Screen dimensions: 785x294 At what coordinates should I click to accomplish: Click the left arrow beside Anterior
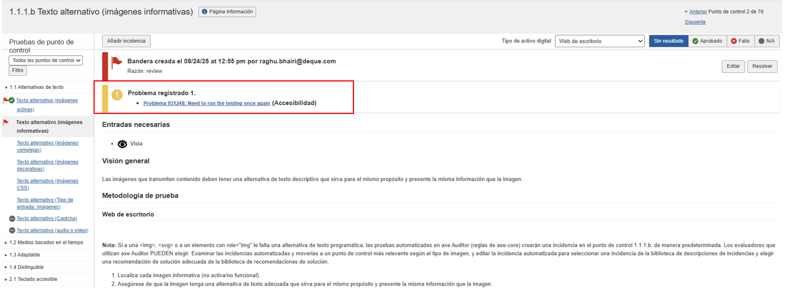pos(686,11)
